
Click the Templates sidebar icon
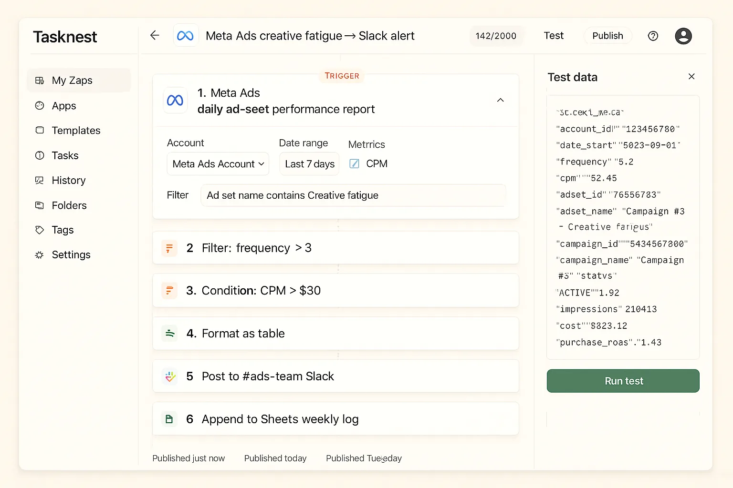(x=40, y=130)
